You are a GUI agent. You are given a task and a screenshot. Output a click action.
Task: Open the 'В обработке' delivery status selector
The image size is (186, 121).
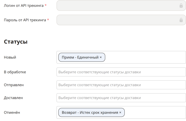[x=121, y=72]
